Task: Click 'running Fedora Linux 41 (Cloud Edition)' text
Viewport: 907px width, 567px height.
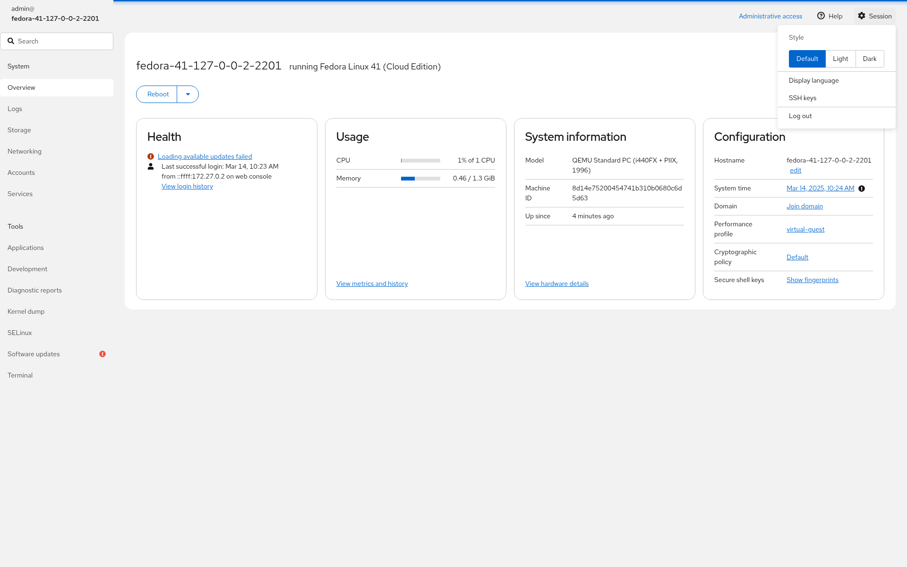Action: click(365, 67)
